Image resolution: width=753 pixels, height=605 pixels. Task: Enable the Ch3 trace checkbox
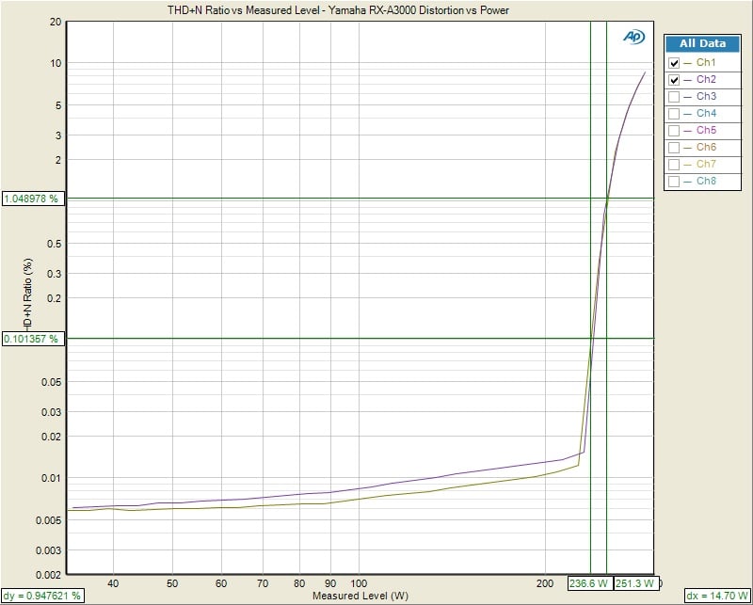point(674,97)
